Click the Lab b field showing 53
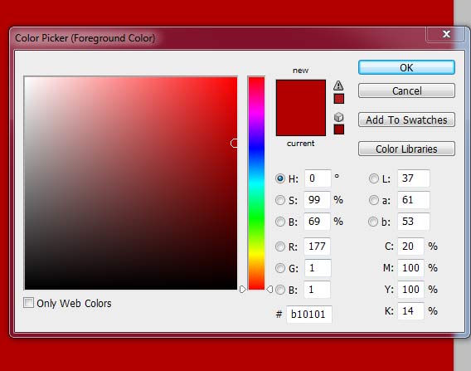The height and width of the screenshot is (371, 471). click(414, 222)
